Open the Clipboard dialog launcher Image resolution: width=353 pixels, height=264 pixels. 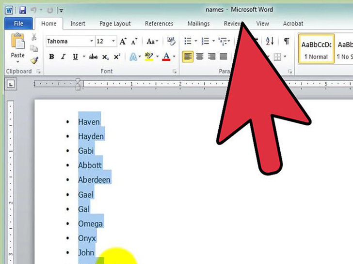pyautogui.click(x=38, y=72)
